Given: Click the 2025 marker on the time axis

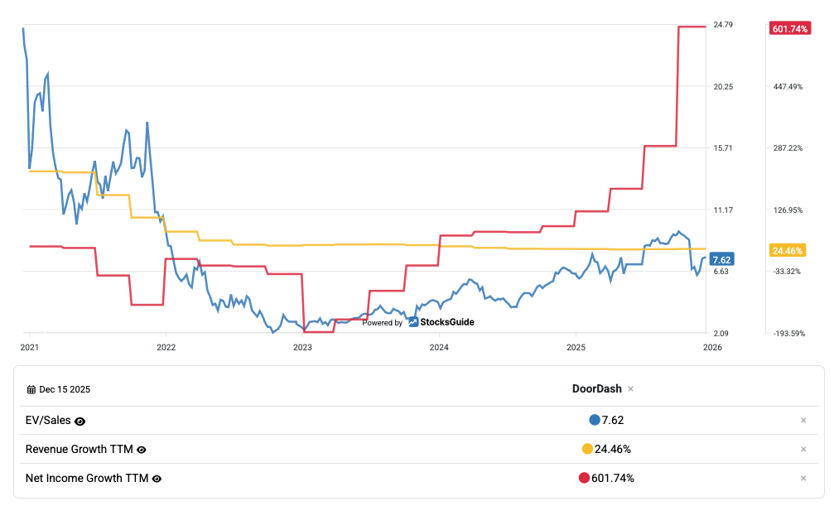Looking at the screenshot, I should click(x=576, y=347).
